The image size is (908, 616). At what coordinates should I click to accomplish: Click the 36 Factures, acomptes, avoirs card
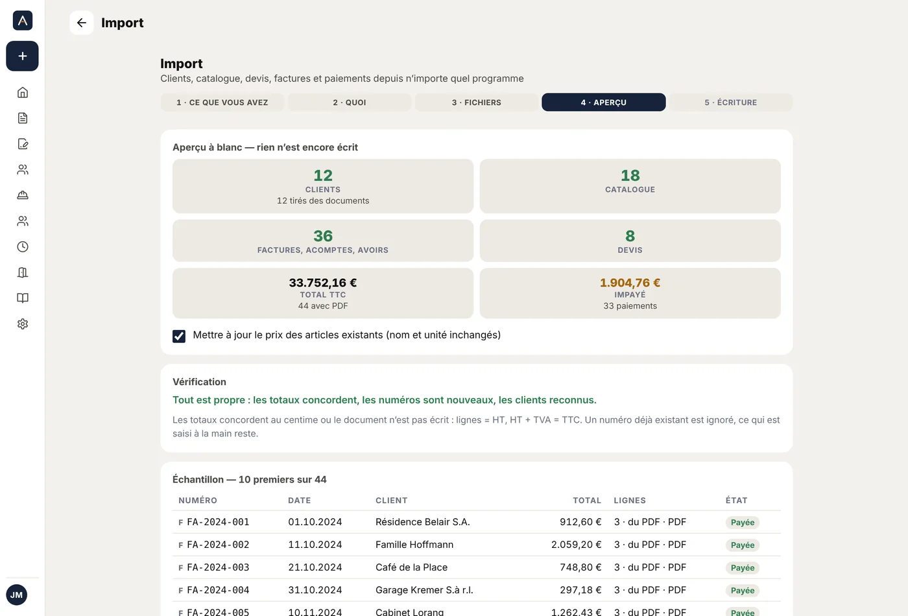click(323, 241)
